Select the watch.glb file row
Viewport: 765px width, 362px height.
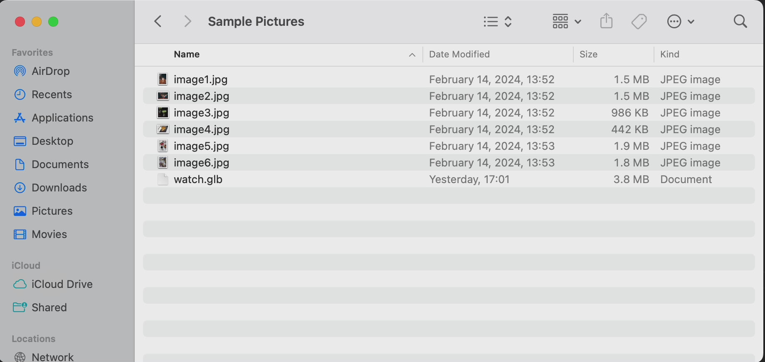coord(198,179)
